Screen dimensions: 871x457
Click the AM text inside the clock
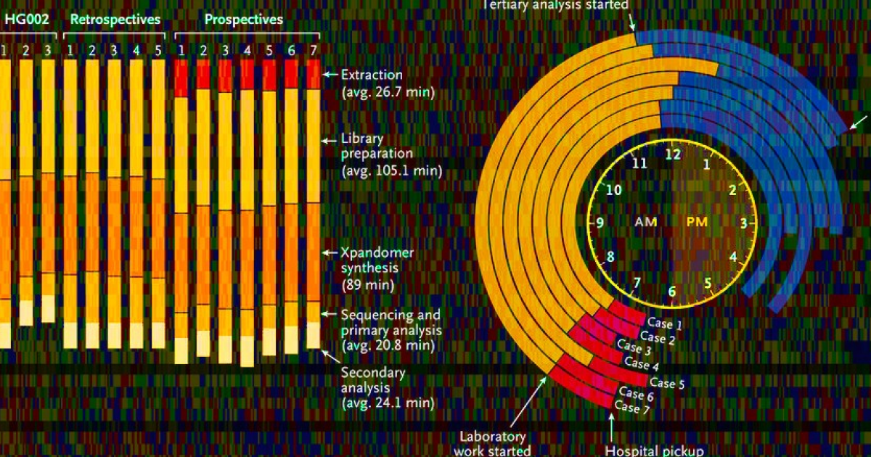tap(645, 222)
